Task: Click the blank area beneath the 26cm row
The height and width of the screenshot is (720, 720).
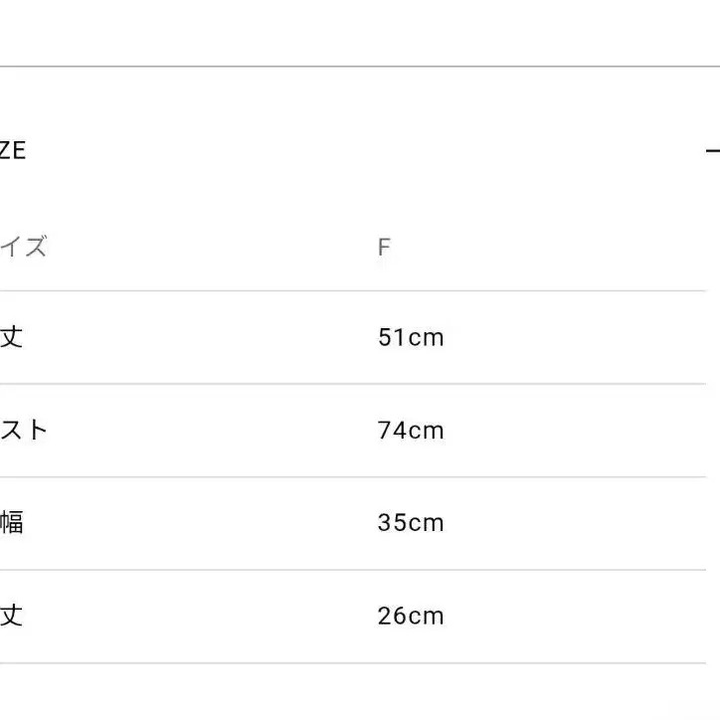Action: [358, 693]
